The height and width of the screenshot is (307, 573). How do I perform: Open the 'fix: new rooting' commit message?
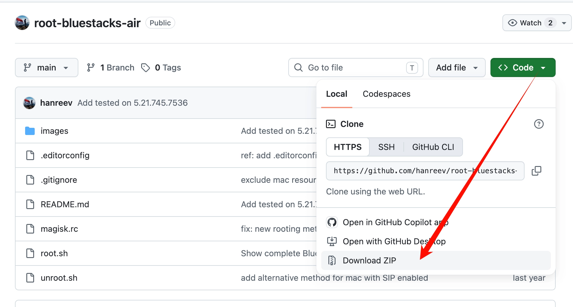coord(278,229)
